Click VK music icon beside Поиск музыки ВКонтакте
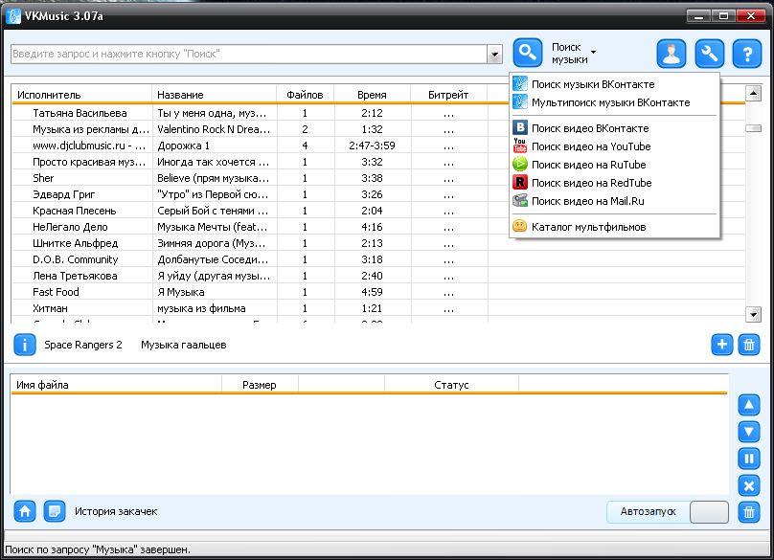Screen dimensions: 774x560 point(520,84)
